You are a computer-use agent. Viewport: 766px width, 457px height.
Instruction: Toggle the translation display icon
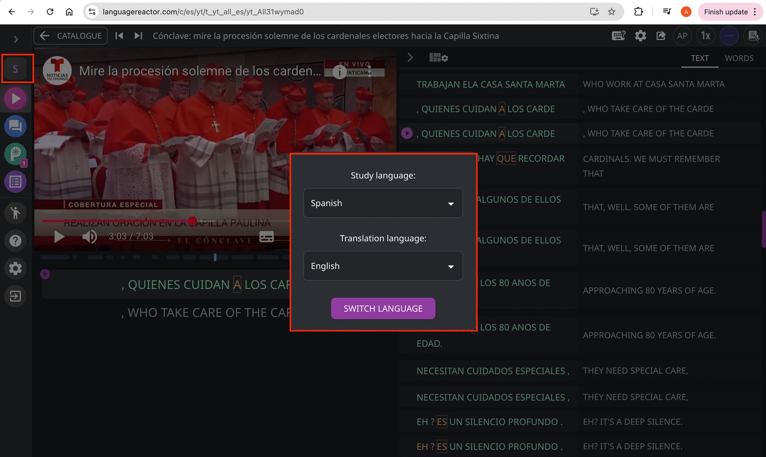pos(753,36)
